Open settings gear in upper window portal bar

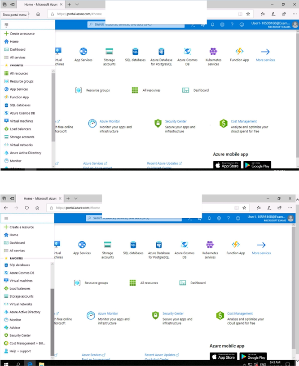222,24
